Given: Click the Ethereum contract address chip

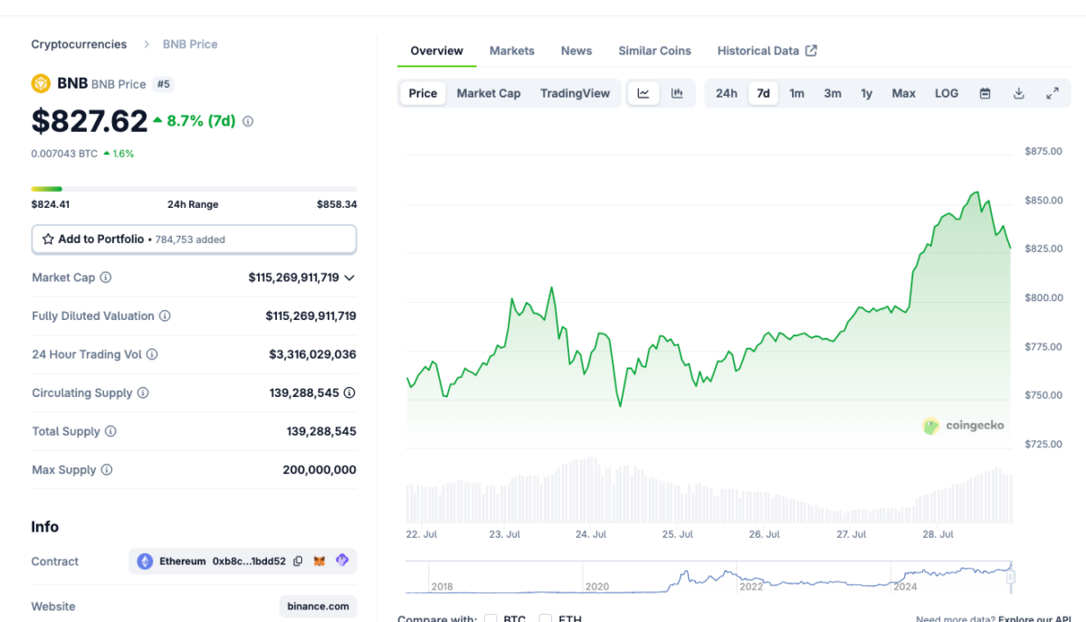Looking at the screenshot, I should point(243,561).
